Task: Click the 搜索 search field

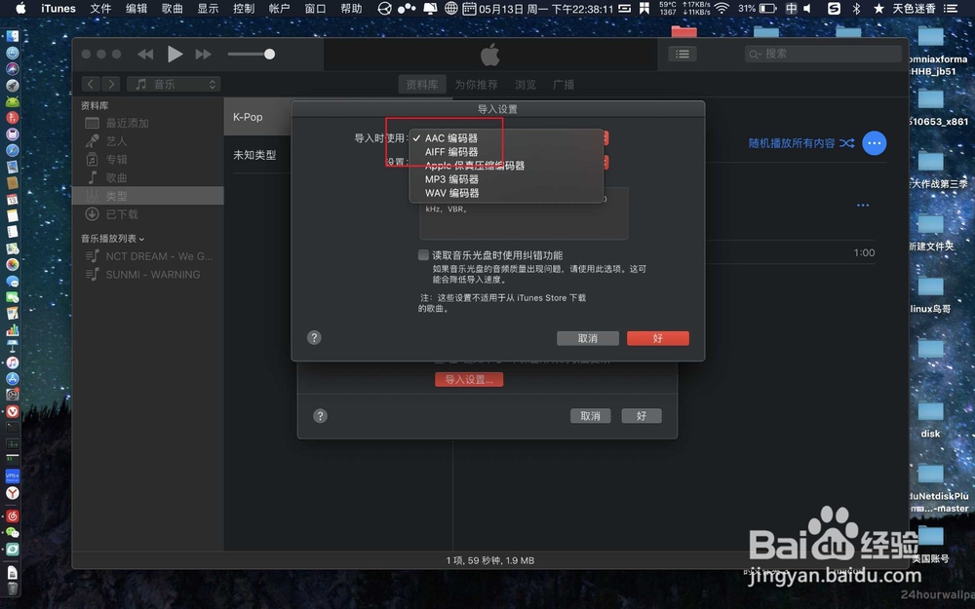Action: click(823, 54)
